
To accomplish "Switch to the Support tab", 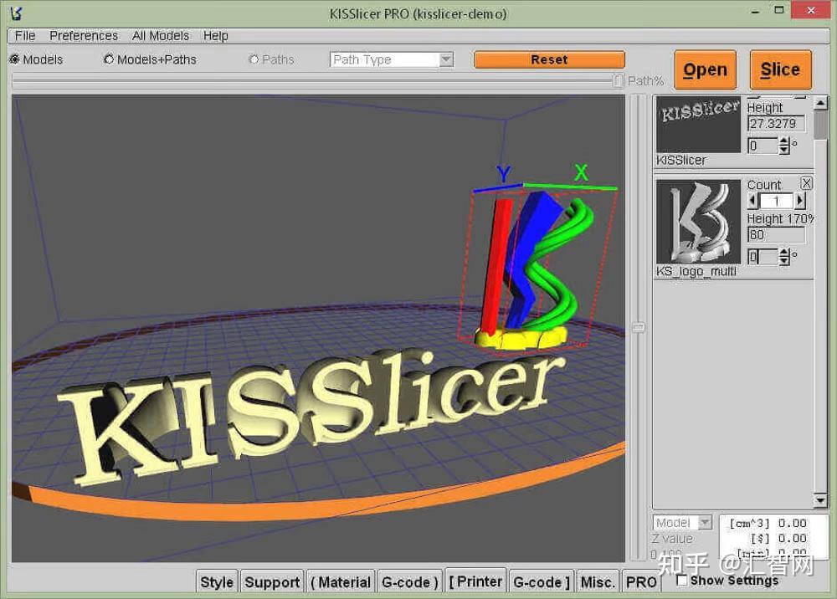I will 271,581.
